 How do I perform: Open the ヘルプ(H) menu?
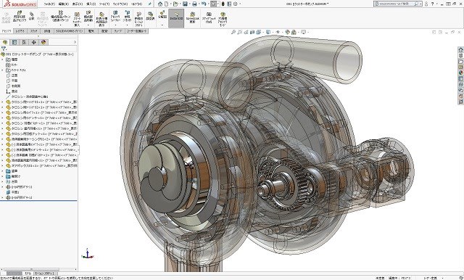coord(136,4)
